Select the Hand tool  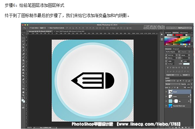tap(23, 92)
